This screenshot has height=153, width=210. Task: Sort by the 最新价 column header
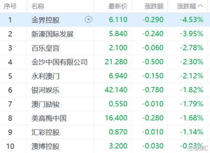118,6
